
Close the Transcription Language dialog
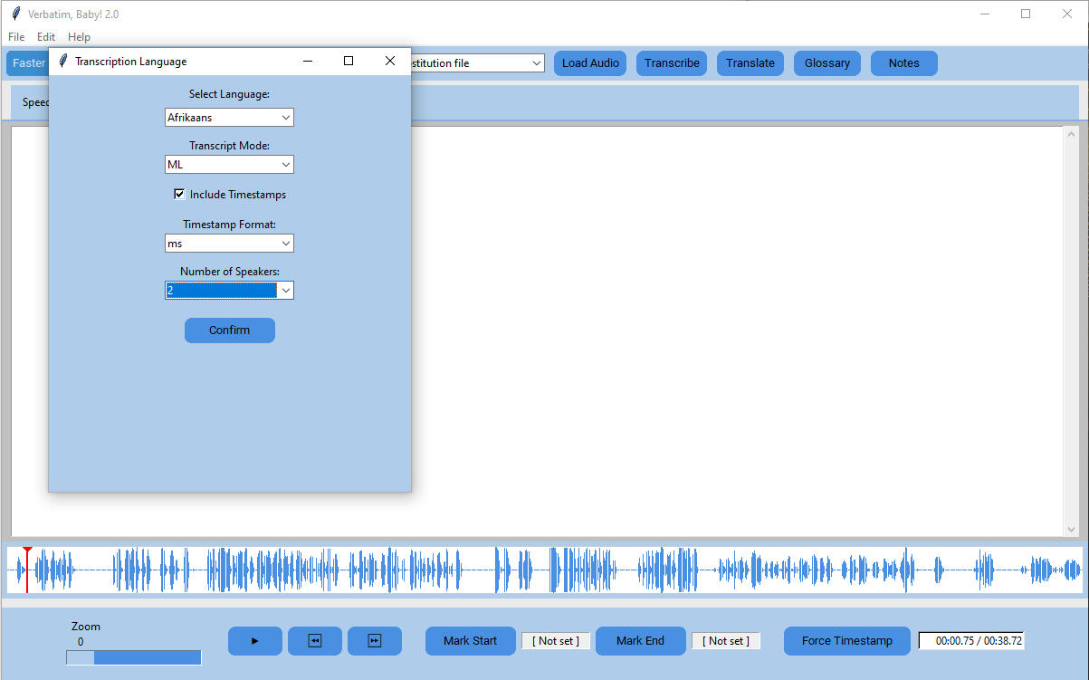[x=390, y=62]
